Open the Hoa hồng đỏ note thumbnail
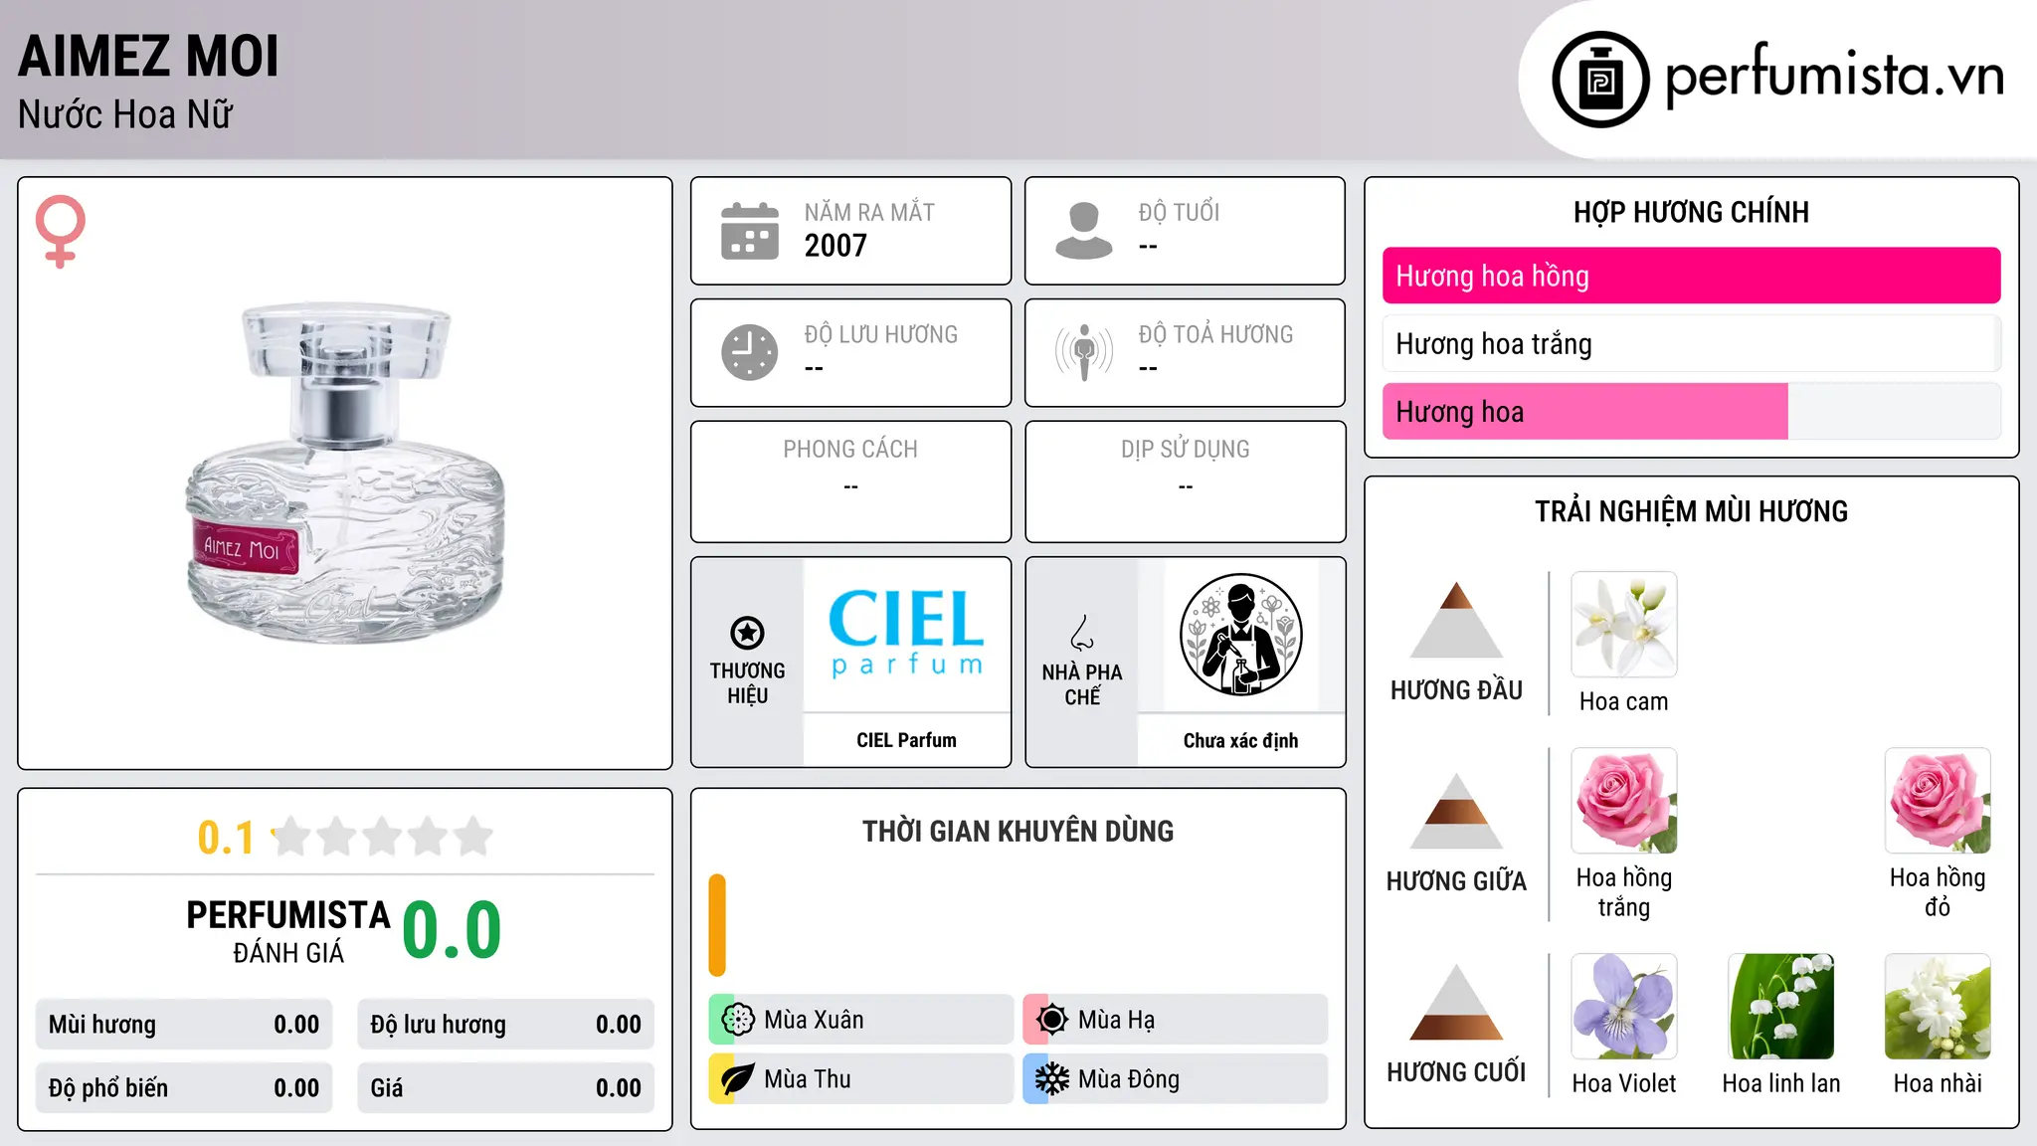This screenshot has width=2037, height=1146. point(1938,801)
